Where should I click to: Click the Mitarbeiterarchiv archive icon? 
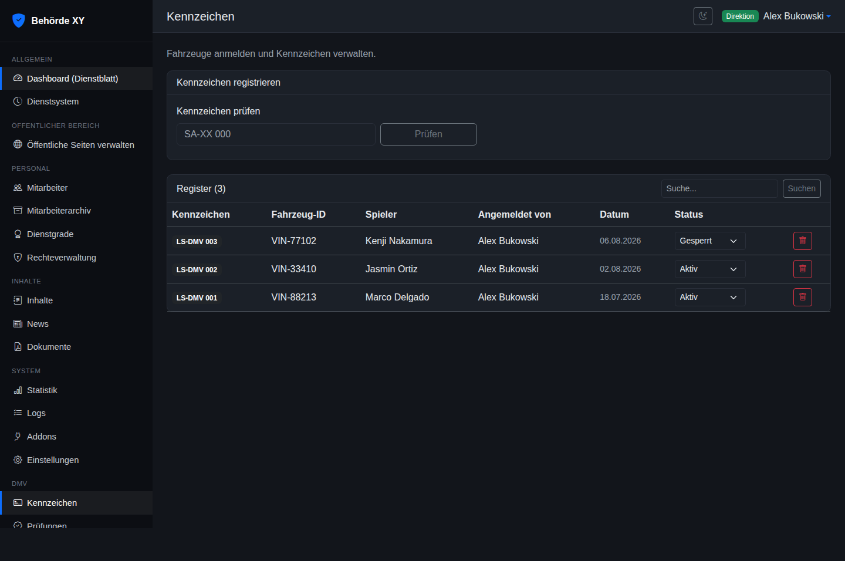pyautogui.click(x=18, y=211)
